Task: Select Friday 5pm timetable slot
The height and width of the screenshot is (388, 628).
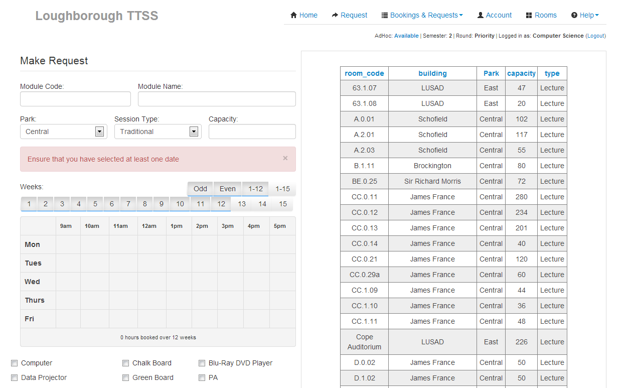Action: pyautogui.click(x=282, y=319)
